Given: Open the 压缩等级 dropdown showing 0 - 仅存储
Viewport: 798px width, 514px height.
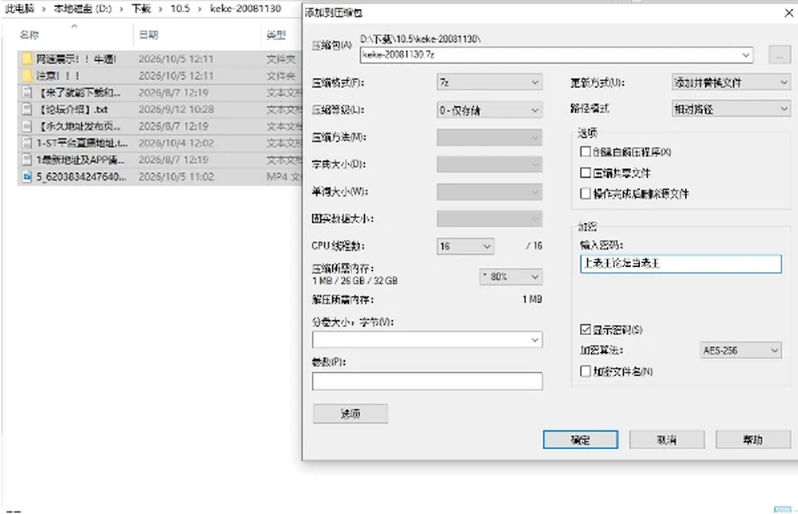Looking at the screenshot, I should point(489,110).
